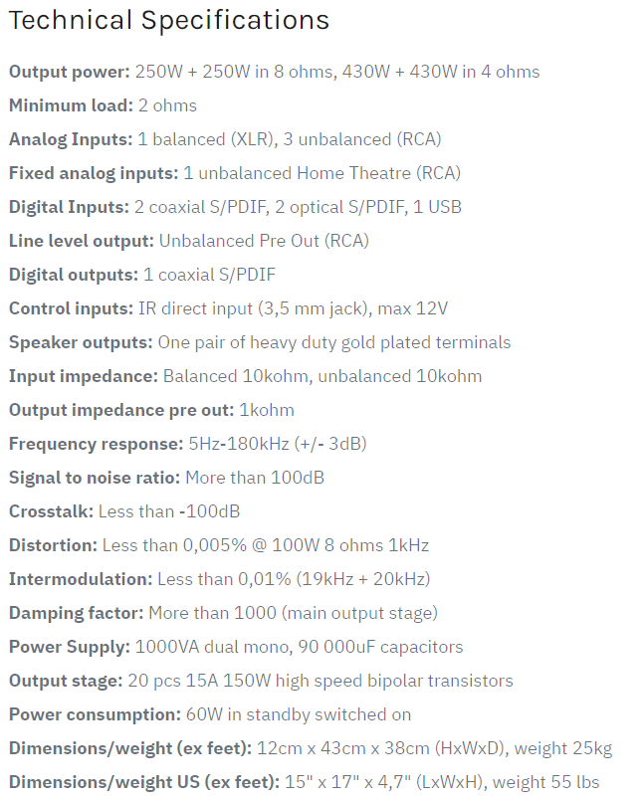The height and width of the screenshot is (803, 644).
Task: Click the Control inputs label
Action: 72,308
